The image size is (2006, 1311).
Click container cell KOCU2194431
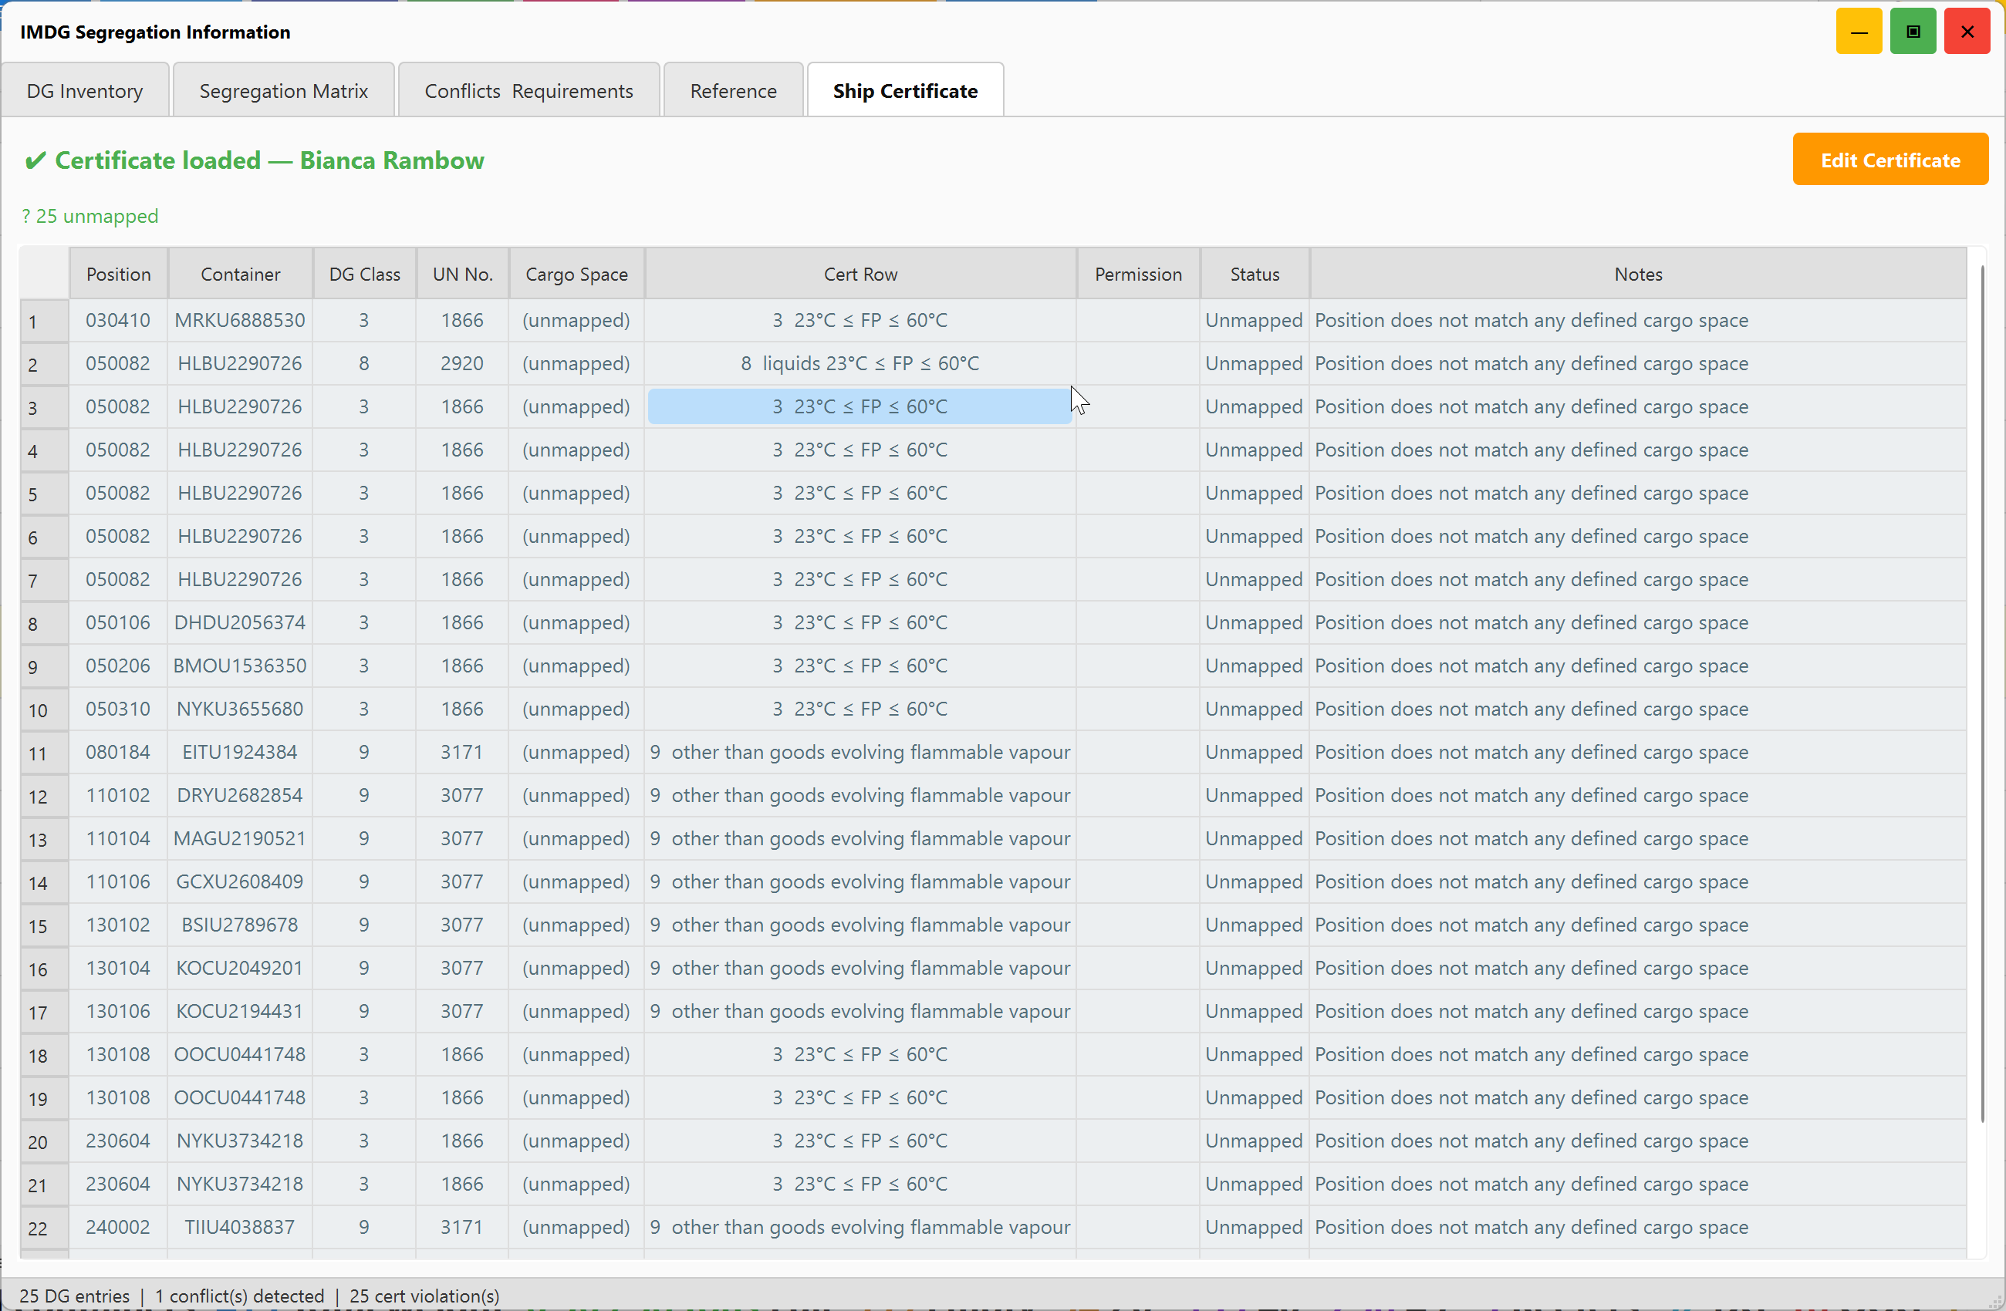pyautogui.click(x=240, y=1011)
